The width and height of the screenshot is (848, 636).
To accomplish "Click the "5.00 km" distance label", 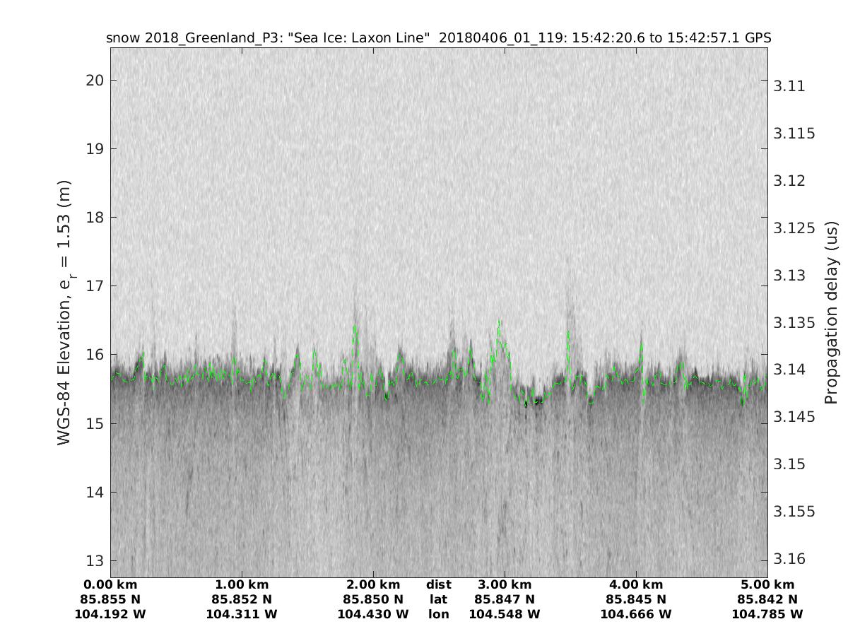I will [767, 585].
